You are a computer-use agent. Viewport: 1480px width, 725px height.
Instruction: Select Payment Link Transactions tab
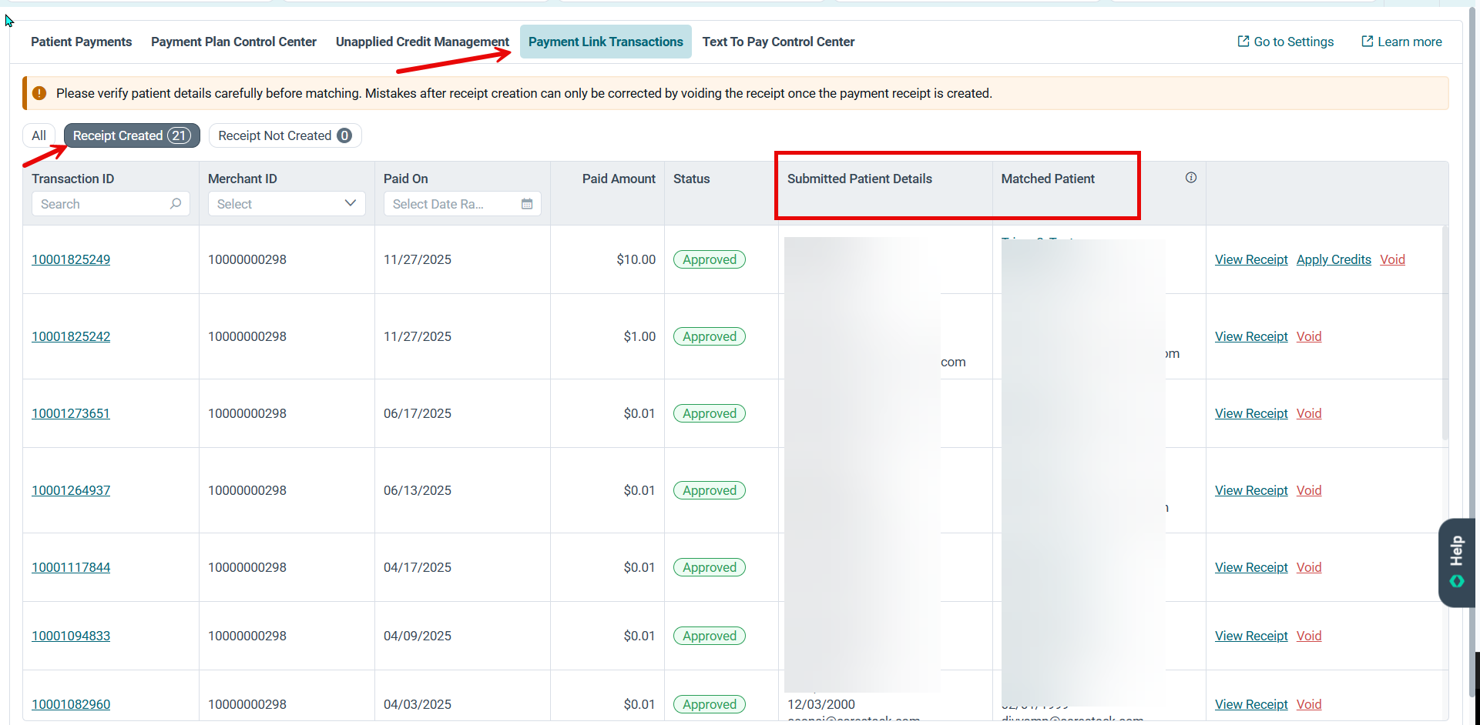pos(606,42)
